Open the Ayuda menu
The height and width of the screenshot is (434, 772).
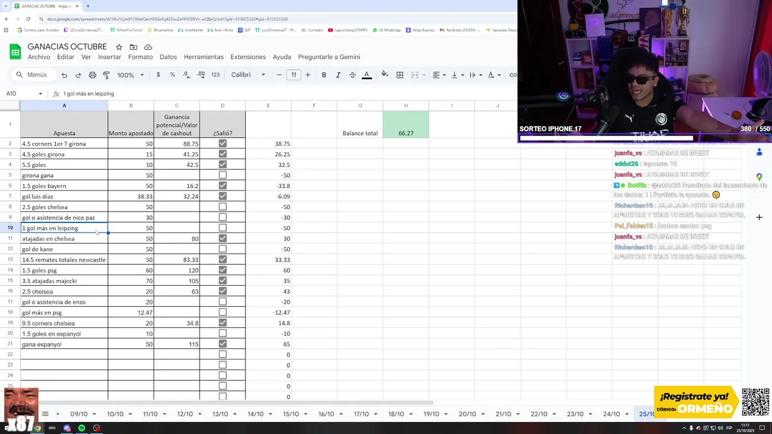pos(282,57)
